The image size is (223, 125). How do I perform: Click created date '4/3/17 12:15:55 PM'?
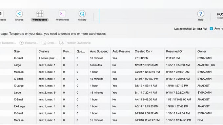pyautogui.click(x=147, y=106)
